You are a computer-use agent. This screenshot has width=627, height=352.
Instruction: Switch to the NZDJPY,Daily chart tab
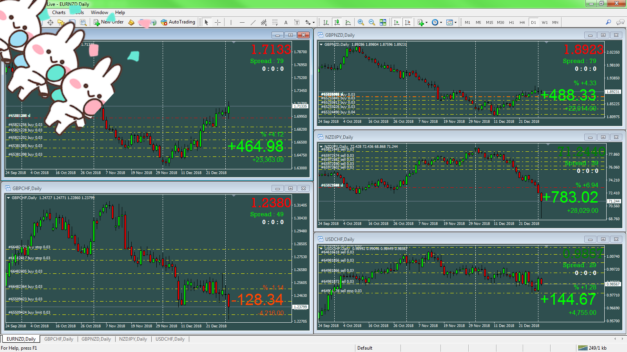[133, 339]
